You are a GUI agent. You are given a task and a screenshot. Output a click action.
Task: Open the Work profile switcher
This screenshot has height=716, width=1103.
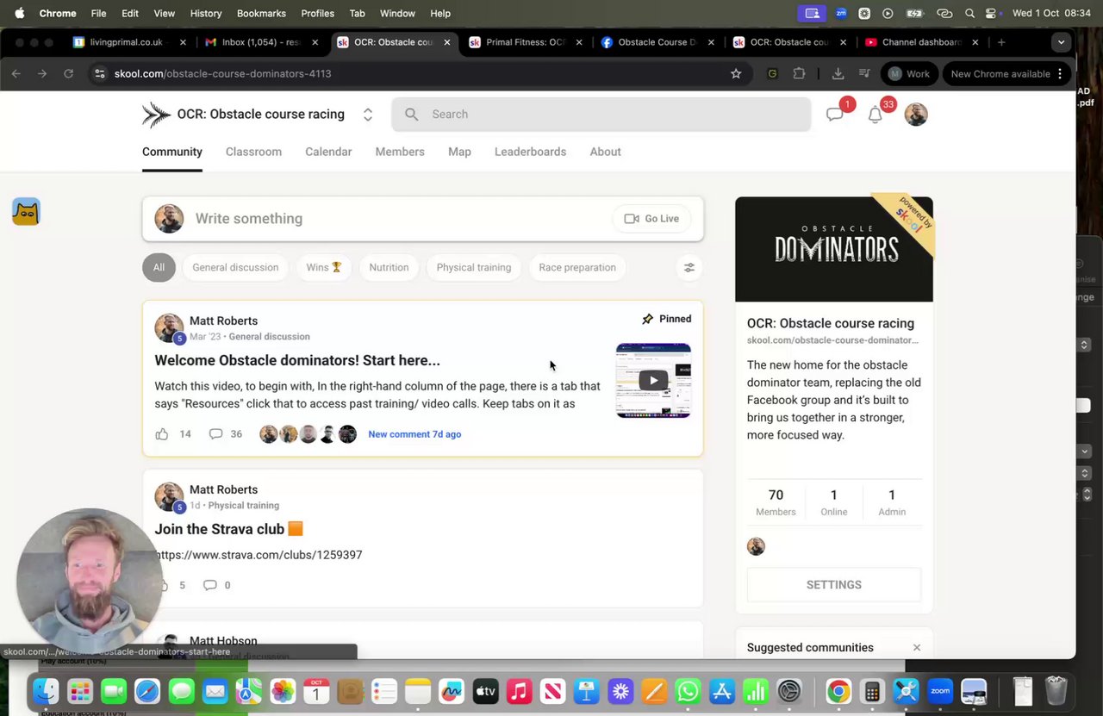[x=910, y=73]
